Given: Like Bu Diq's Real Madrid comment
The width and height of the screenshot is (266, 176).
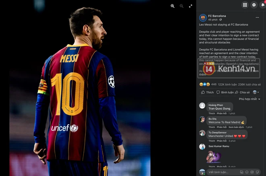Looking at the screenshot, I should (212, 127).
